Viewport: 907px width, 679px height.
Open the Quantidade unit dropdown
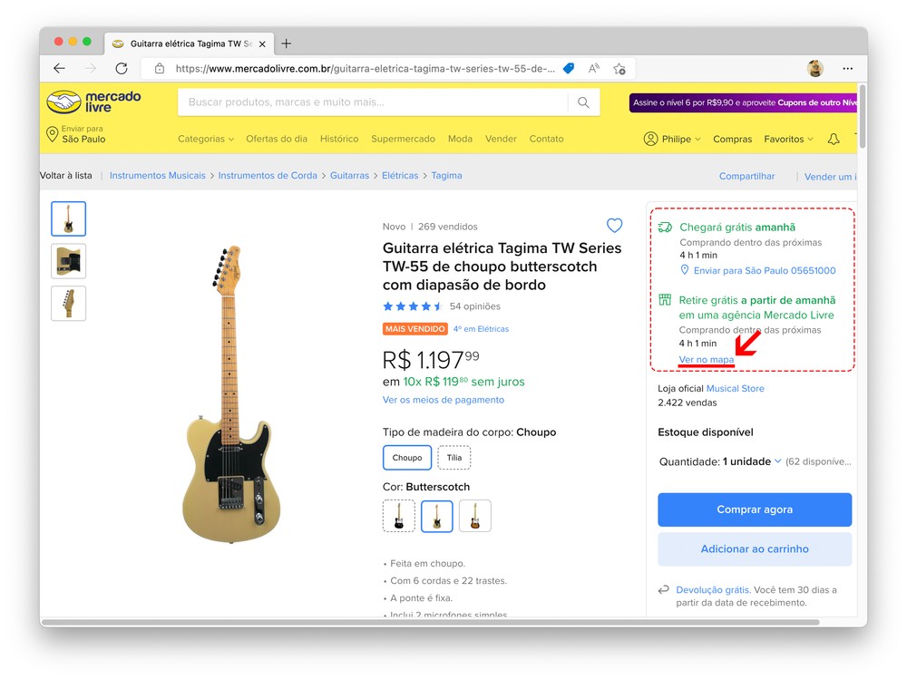pyautogui.click(x=752, y=461)
